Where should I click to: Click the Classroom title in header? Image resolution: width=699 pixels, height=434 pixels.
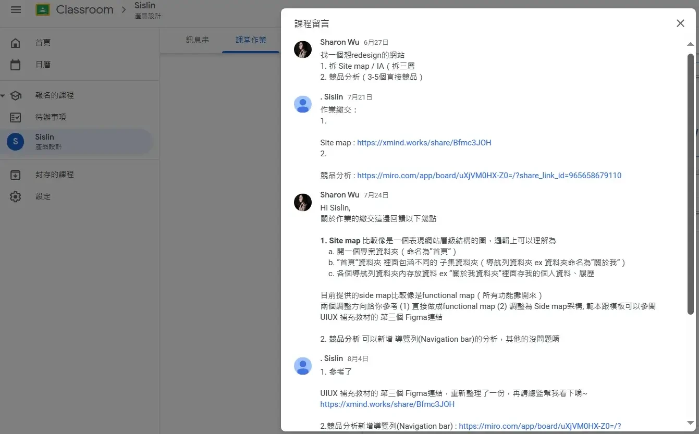[x=84, y=10]
